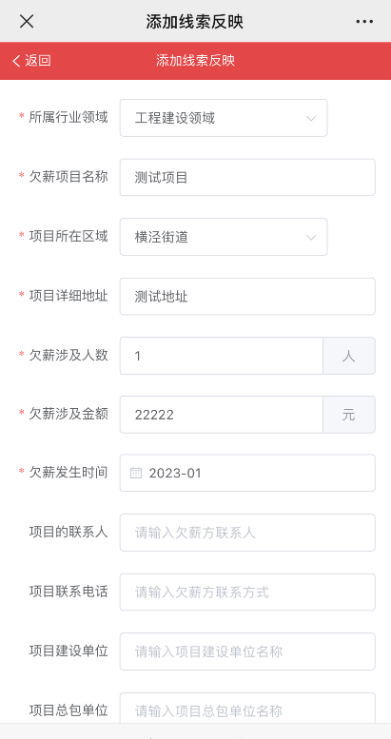Click the calendar icon in 欠薪发生时间 field
Screen dimensions: 391x739
[x=136, y=474]
